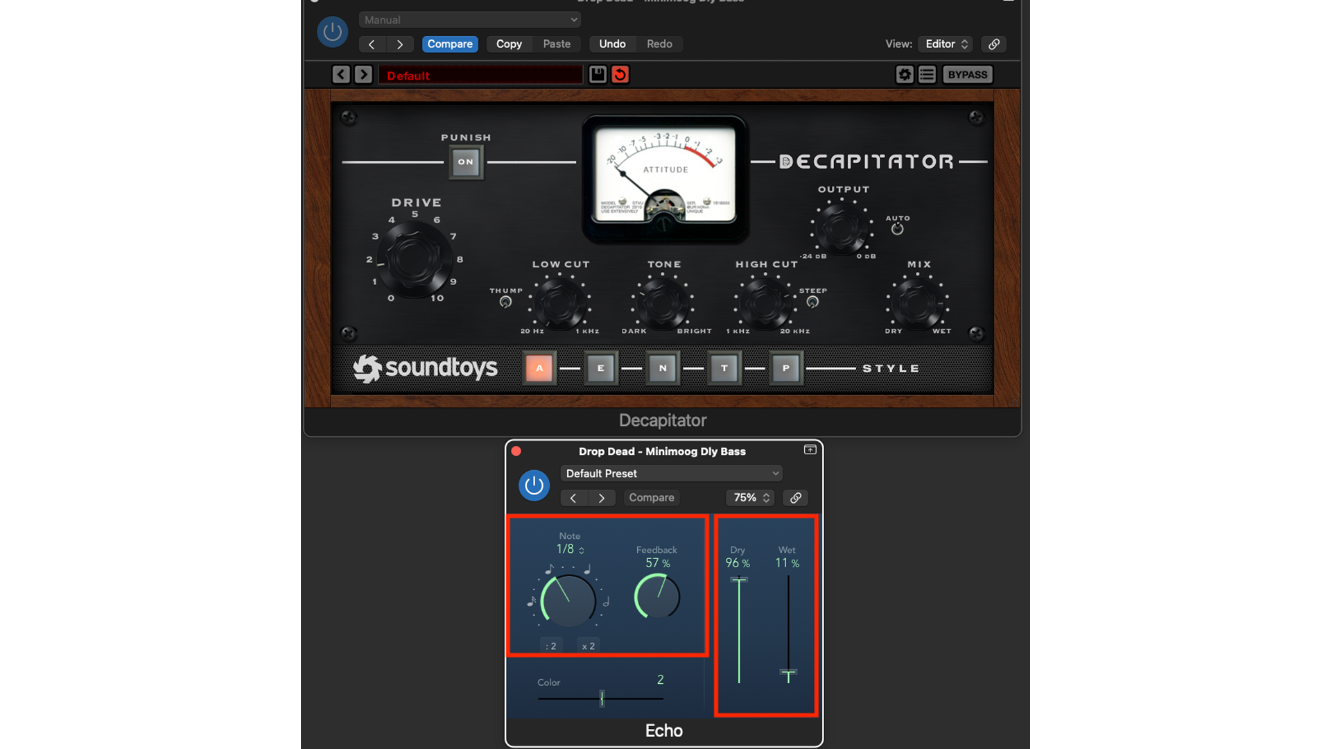This screenshot has width=1331, height=749.
Task: Select style N button
Action: (x=663, y=368)
